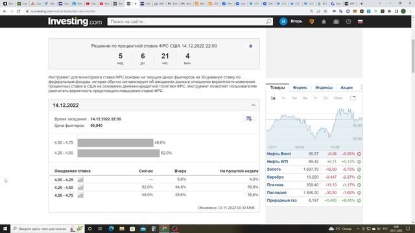Image resolution: width=415 pixels, height=233 pixels.
Task: Open chart icon for 4,50 - 4,75 row
Action: [x=80, y=195]
